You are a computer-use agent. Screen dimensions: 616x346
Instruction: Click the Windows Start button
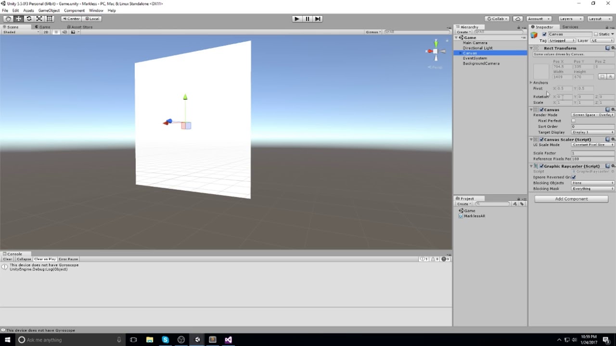pyautogui.click(x=7, y=340)
